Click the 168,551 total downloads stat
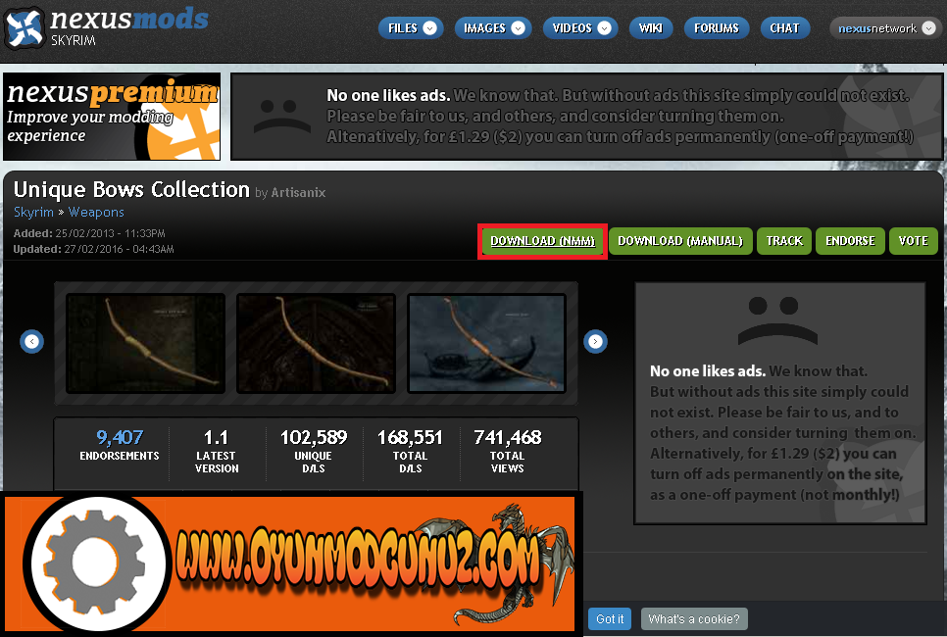 [x=410, y=450]
